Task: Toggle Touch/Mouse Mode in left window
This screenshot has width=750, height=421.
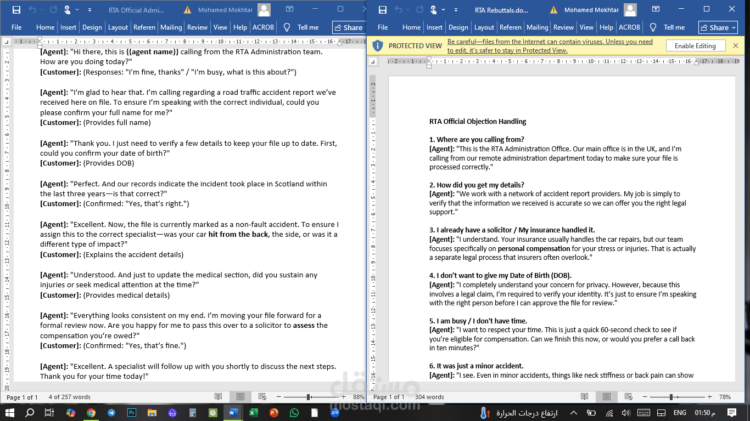Action: coord(68,10)
